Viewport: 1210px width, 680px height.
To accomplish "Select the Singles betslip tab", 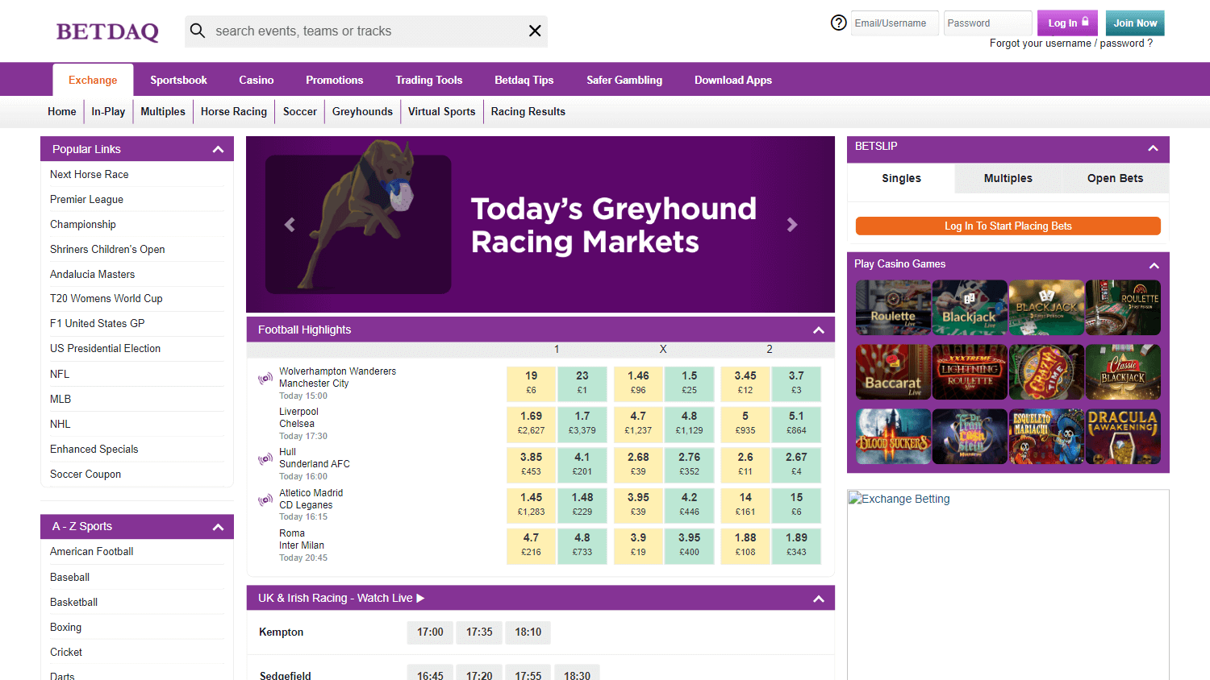I will [901, 178].
